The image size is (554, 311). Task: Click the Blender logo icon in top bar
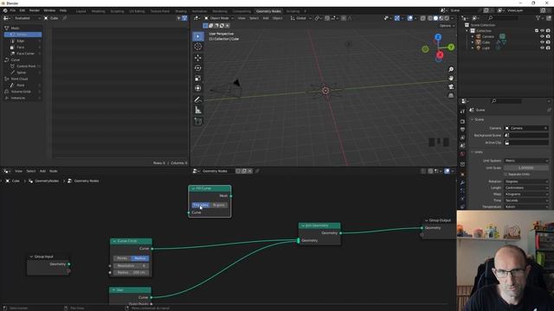pyautogui.click(x=5, y=10)
